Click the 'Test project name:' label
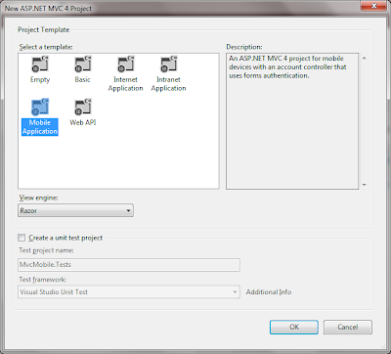 [x=46, y=250]
